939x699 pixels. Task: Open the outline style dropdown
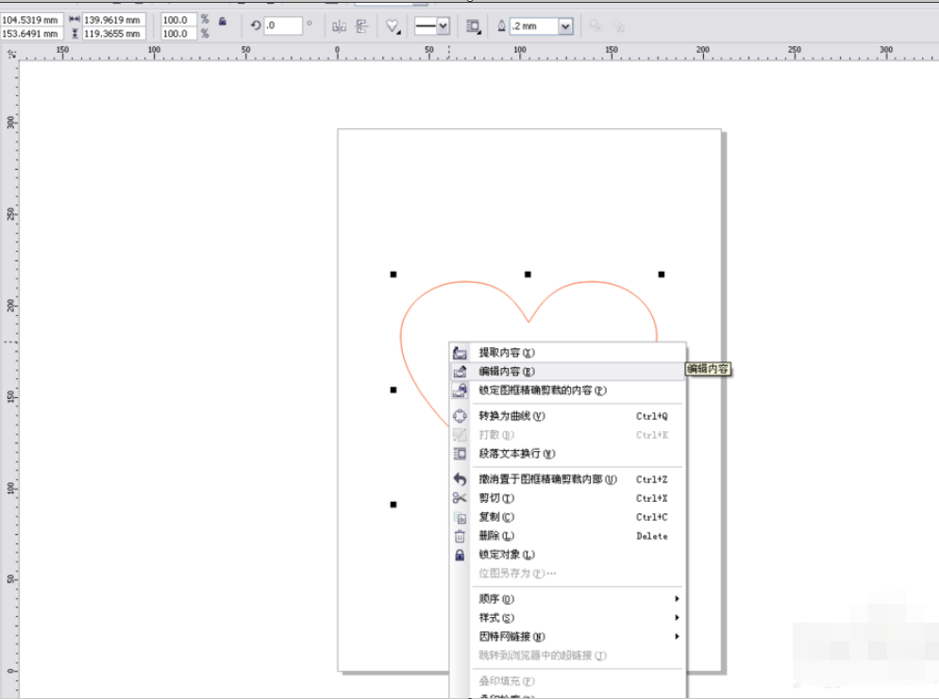(x=432, y=25)
